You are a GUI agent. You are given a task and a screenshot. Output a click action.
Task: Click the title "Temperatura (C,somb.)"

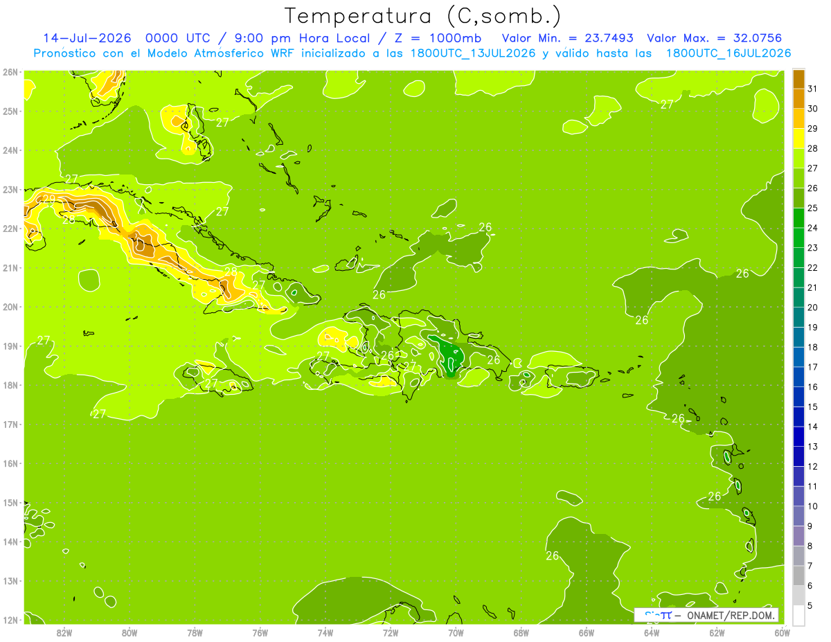(x=423, y=16)
